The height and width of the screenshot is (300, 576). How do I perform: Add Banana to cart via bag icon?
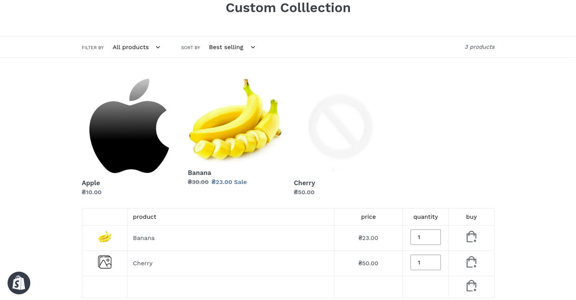point(471,237)
